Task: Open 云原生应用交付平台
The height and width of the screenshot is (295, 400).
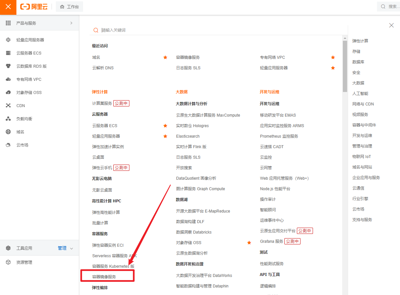Action: [278, 231]
